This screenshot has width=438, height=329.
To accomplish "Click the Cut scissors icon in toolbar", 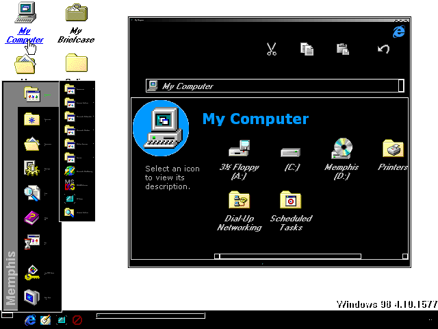I will click(271, 49).
